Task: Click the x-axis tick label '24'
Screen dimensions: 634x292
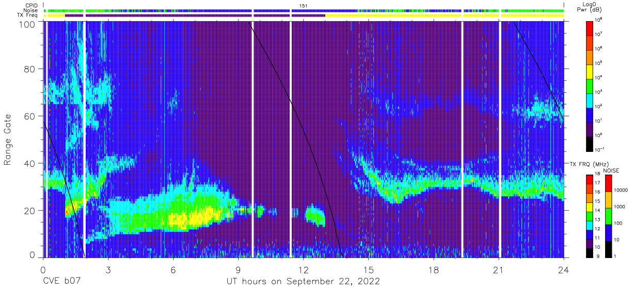Action: click(564, 269)
